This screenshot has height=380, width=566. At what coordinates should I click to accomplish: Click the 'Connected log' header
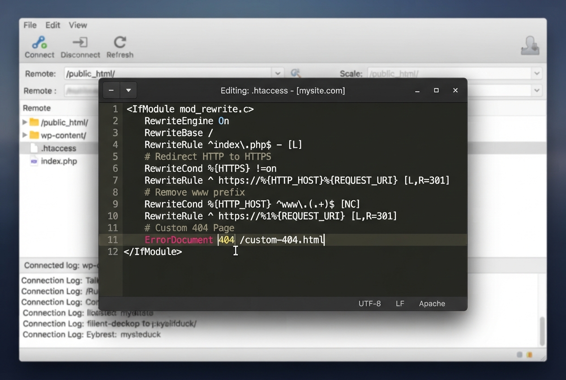[61, 265]
